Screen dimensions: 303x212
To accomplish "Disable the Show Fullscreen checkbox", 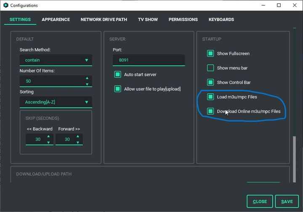I will [210, 53].
